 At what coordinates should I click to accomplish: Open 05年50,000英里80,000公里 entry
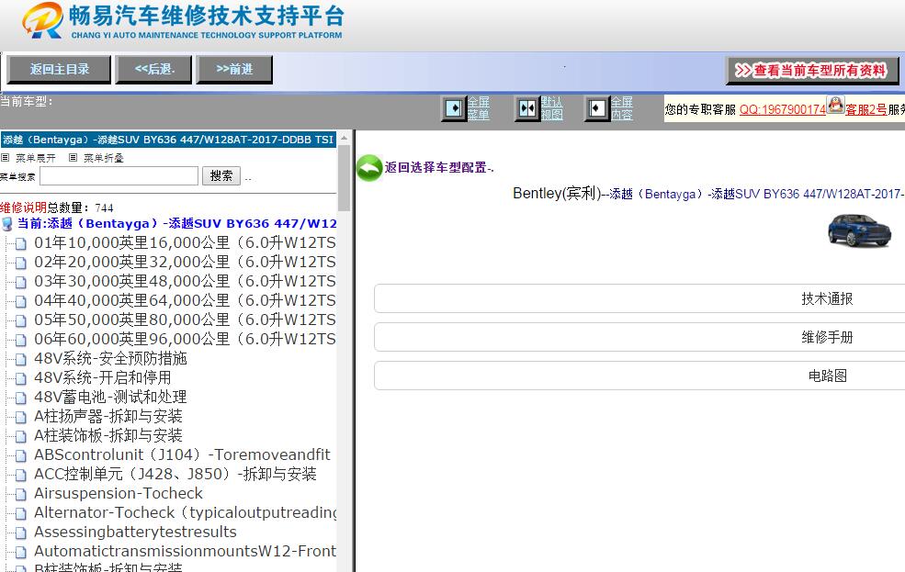pyautogui.click(x=185, y=320)
